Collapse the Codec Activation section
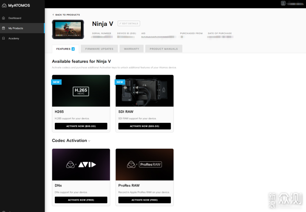Image resolution: width=306 pixels, height=212 pixels. 89,141
